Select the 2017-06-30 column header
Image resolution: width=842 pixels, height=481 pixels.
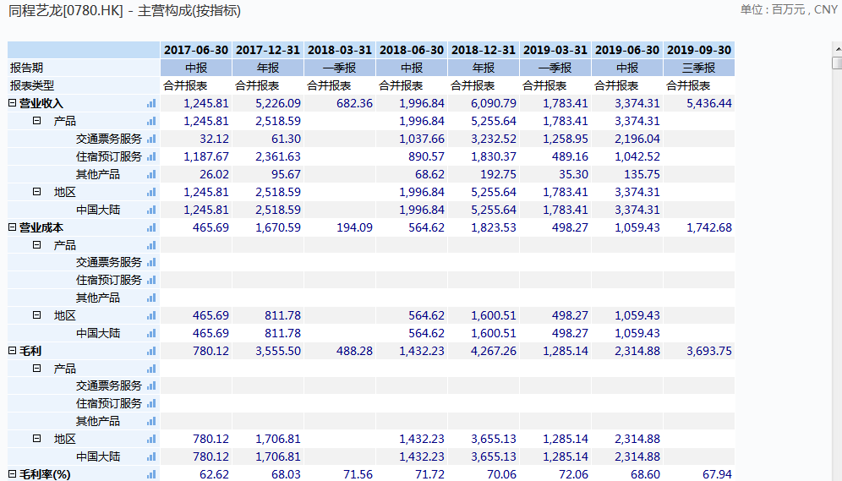click(x=196, y=50)
